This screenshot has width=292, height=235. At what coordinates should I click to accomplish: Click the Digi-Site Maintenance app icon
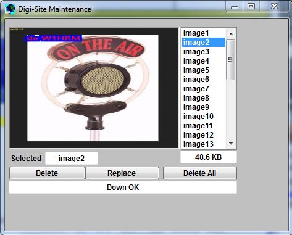tap(10, 9)
